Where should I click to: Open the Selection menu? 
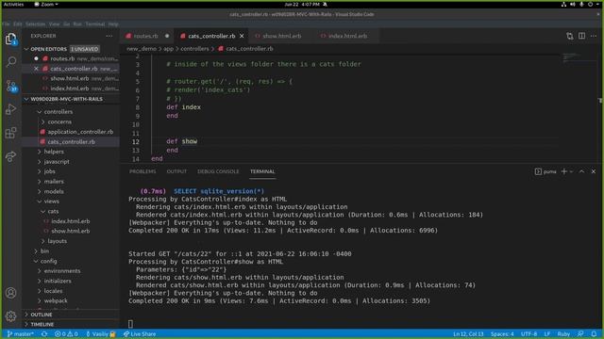[x=36, y=24]
